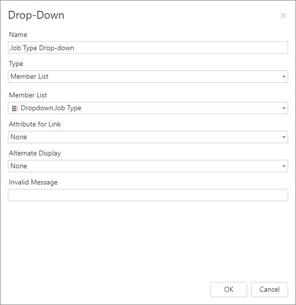
Task: Click the member list icon beside Dropdown.Job Type
Action: pyautogui.click(x=14, y=108)
